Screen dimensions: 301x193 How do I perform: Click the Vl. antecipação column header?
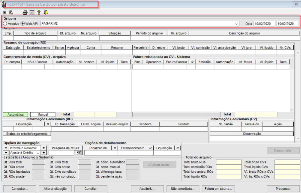point(224,48)
